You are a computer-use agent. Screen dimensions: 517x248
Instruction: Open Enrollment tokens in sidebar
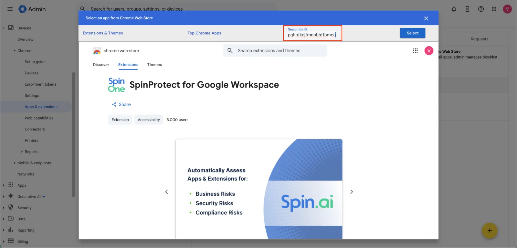40,84
